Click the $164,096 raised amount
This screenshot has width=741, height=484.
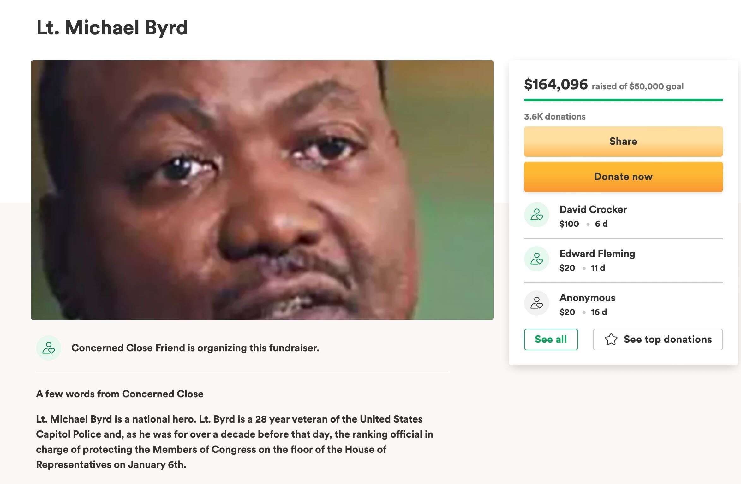pos(556,84)
